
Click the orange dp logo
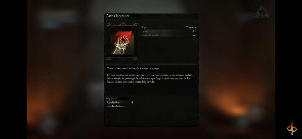pyautogui.click(x=292, y=129)
